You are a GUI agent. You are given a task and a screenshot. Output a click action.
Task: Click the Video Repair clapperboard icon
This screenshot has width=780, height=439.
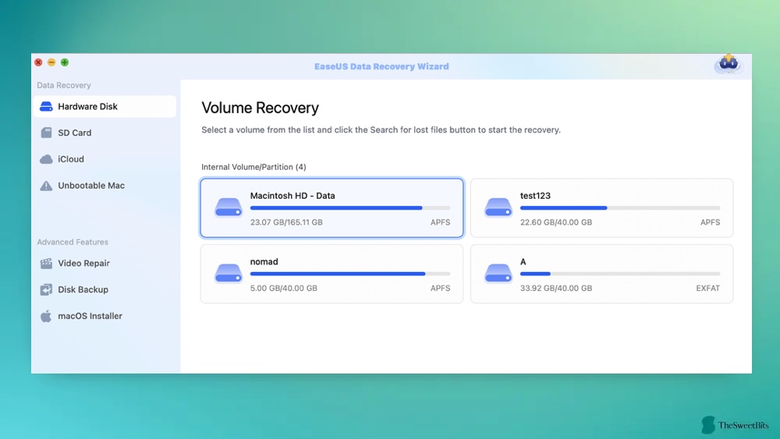[46, 264]
